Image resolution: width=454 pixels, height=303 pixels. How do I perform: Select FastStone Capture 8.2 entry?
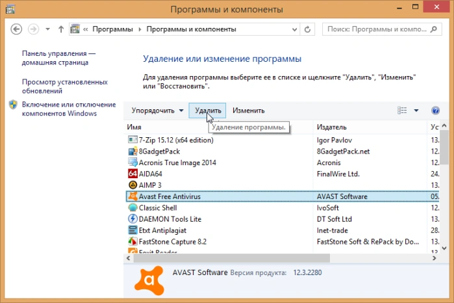[x=283, y=241]
